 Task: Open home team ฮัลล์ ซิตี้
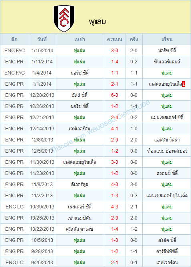(80, 95)
